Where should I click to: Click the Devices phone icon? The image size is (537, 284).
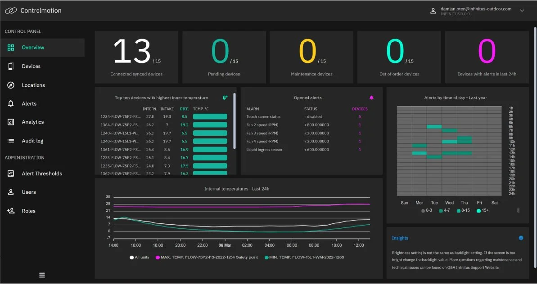[x=11, y=67]
